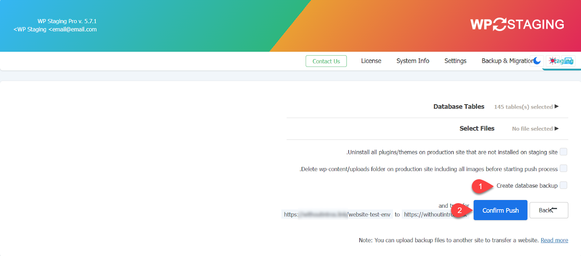Open the '145 tables(s) selected' list
Image resolution: width=581 pixels, height=256 pixels.
click(x=523, y=107)
